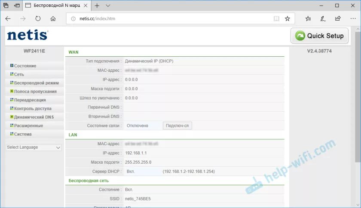Open the Система section
This screenshot has width=361, height=208.
pos(23,134)
